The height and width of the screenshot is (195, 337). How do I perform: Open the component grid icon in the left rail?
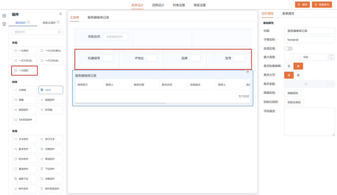[x=4, y=15]
